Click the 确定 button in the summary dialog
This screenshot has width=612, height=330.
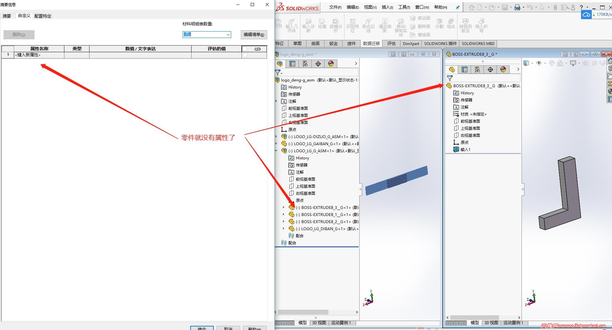202,328
